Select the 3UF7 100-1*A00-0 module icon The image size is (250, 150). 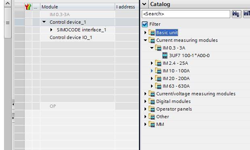[165, 55]
